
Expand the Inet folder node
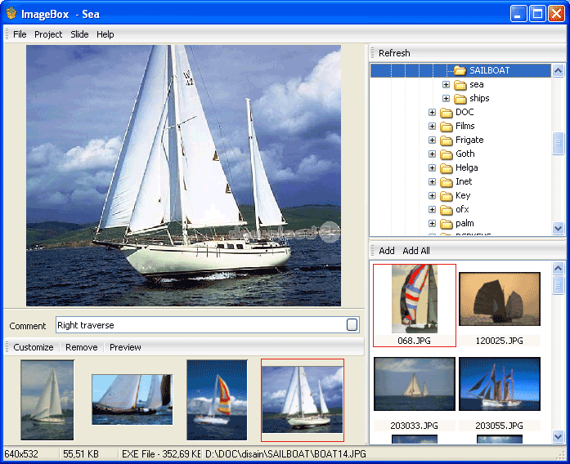pyautogui.click(x=432, y=181)
